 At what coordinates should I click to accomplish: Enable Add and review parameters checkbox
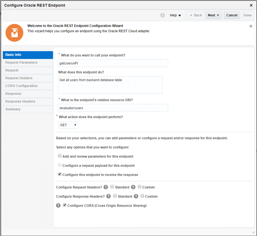60,156
